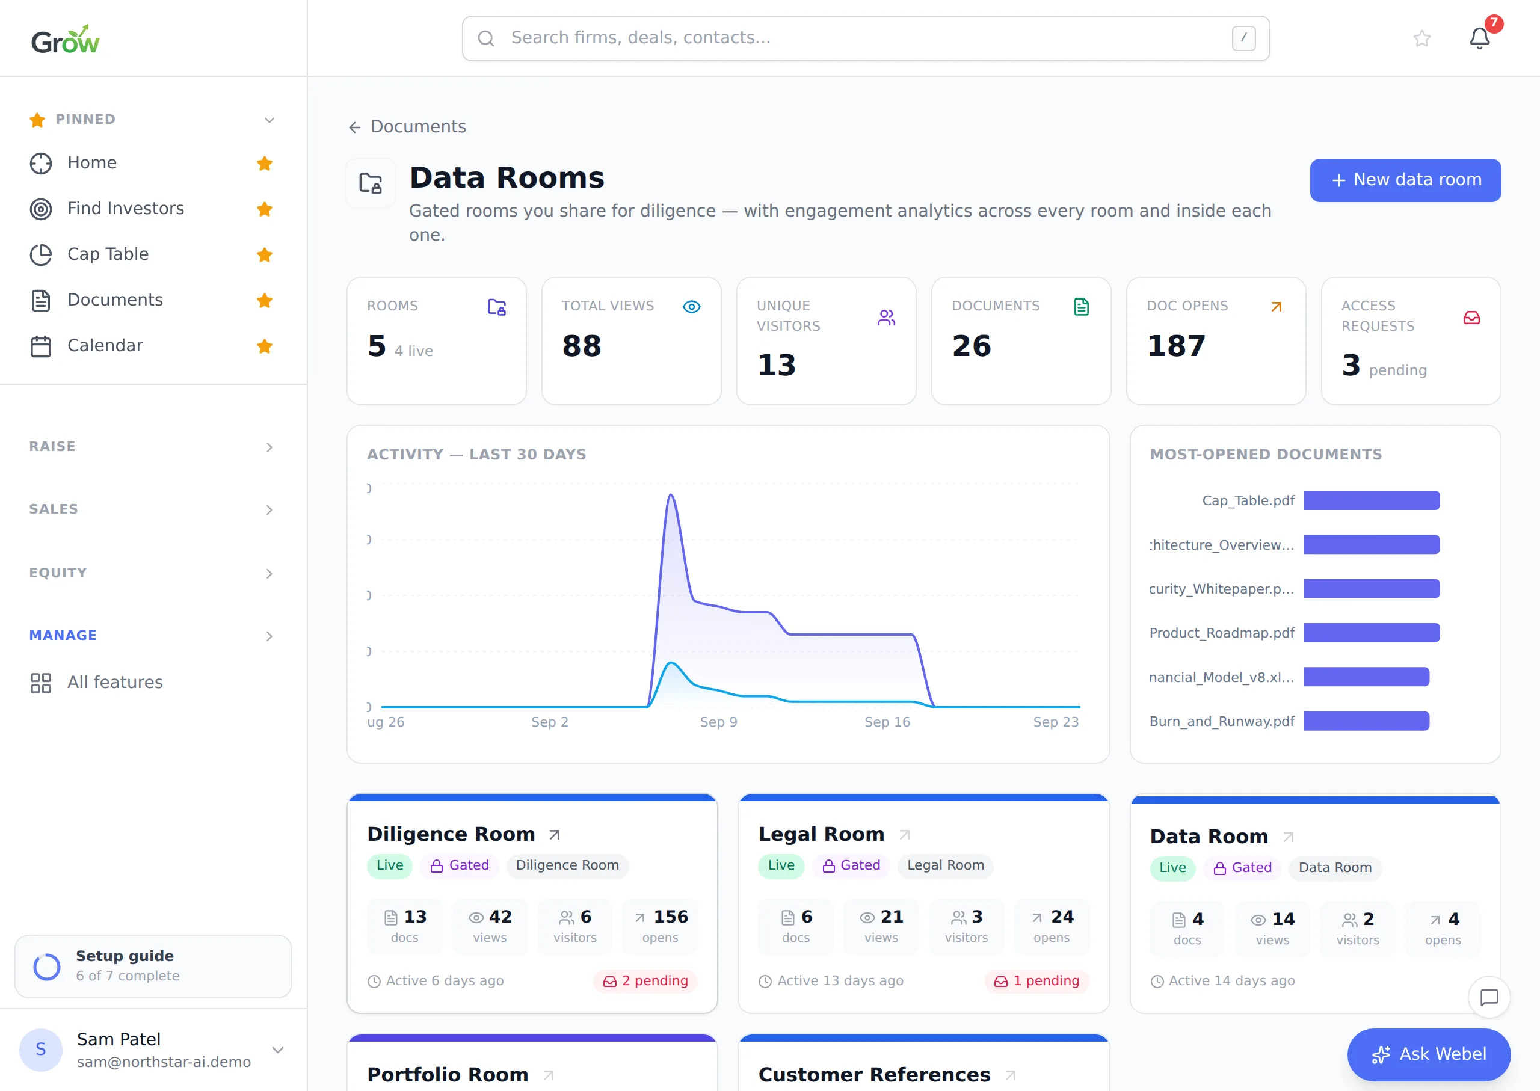Collapse the Pinned section chevron
Image resolution: width=1540 pixels, height=1091 pixels.
(269, 120)
